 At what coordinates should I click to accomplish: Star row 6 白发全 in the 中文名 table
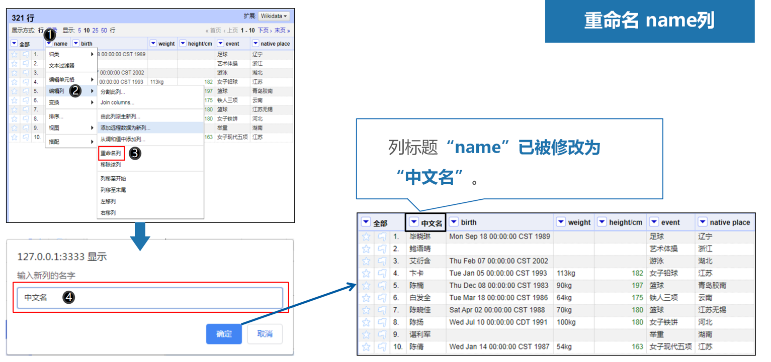tap(366, 298)
